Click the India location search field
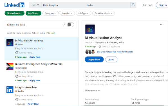Viewport: 168px width, 106px height. (108, 5)
